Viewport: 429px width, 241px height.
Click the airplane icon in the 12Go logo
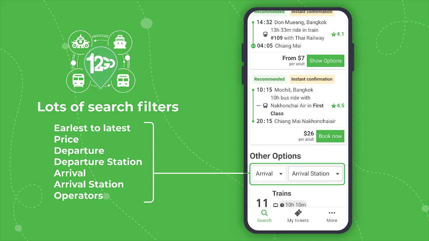tap(80, 42)
